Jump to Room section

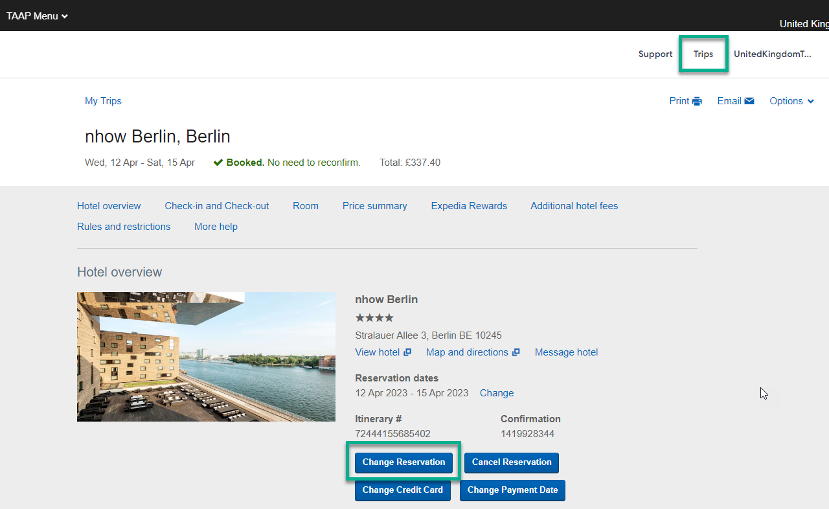306,205
